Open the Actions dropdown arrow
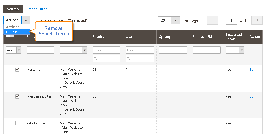The width and height of the screenshot is (266, 134). coord(26,20)
